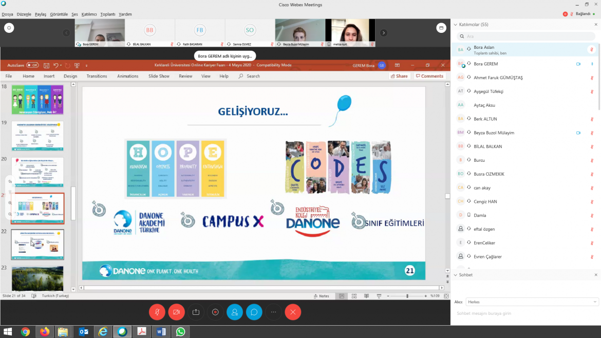End meeting with red X button
This screenshot has width=601, height=338.
293,312
